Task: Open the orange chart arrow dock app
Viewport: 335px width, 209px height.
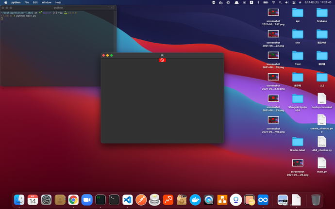Action: pyautogui.click(x=168, y=200)
